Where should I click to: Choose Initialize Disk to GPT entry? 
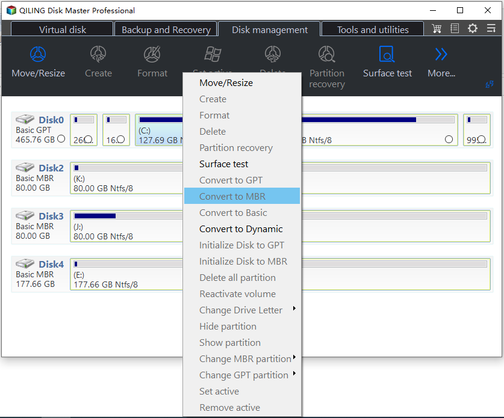click(242, 245)
